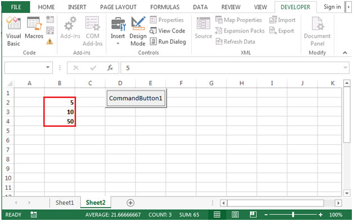353x221 pixels.
Task: Click the Select All corner triangle
Action: coord(10,84)
